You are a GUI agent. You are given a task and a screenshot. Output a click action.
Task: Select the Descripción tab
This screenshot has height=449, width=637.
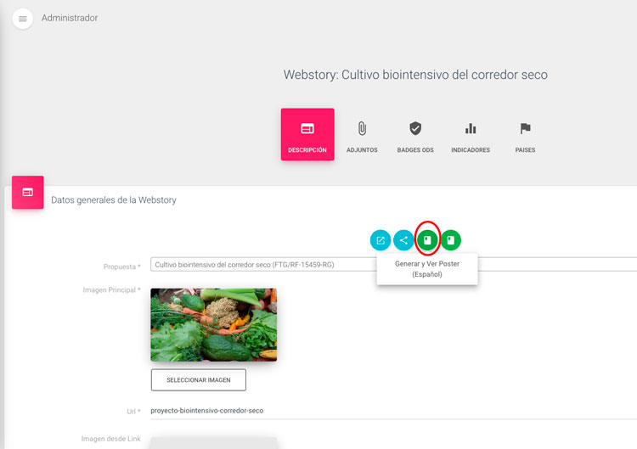click(x=307, y=134)
